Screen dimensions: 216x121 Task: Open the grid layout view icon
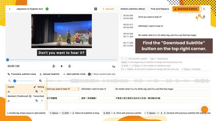(x=96, y=9)
